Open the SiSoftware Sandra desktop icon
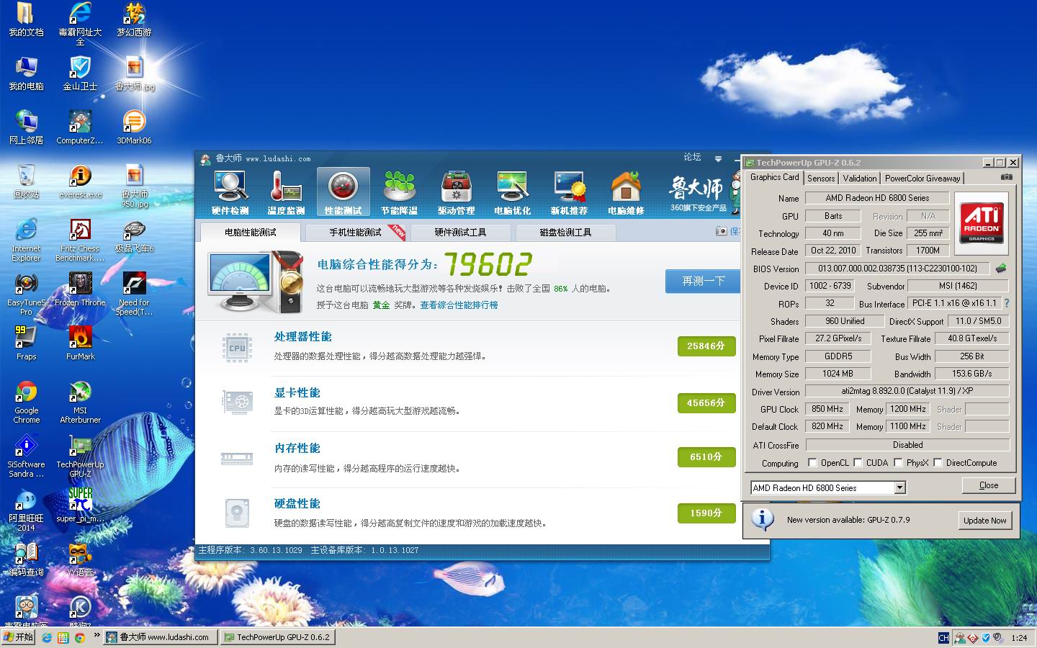This screenshot has width=1037, height=648. [x=26, y=456]
